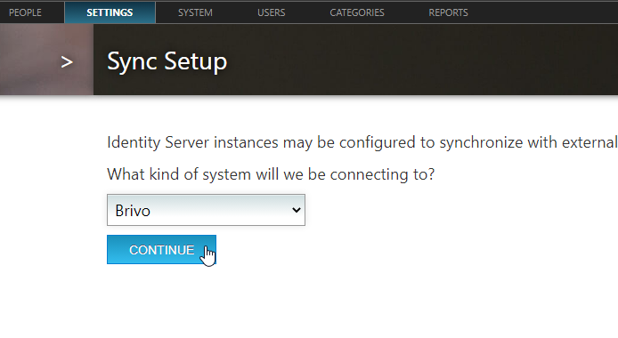
Task: Go to the USERS tab
Action: tap(272, 12)
